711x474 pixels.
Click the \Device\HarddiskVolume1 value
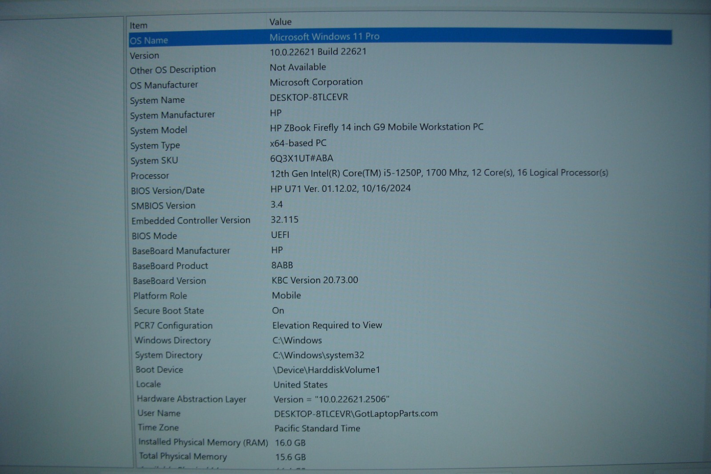(327, 370)
